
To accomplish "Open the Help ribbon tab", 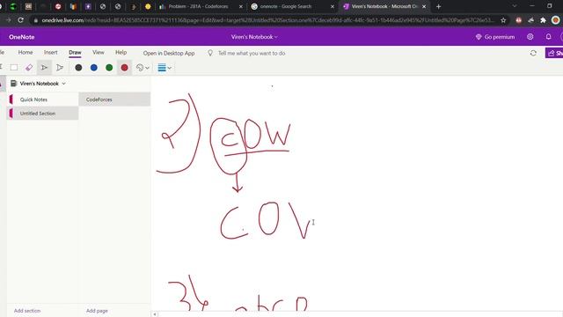I will [121, 53].
